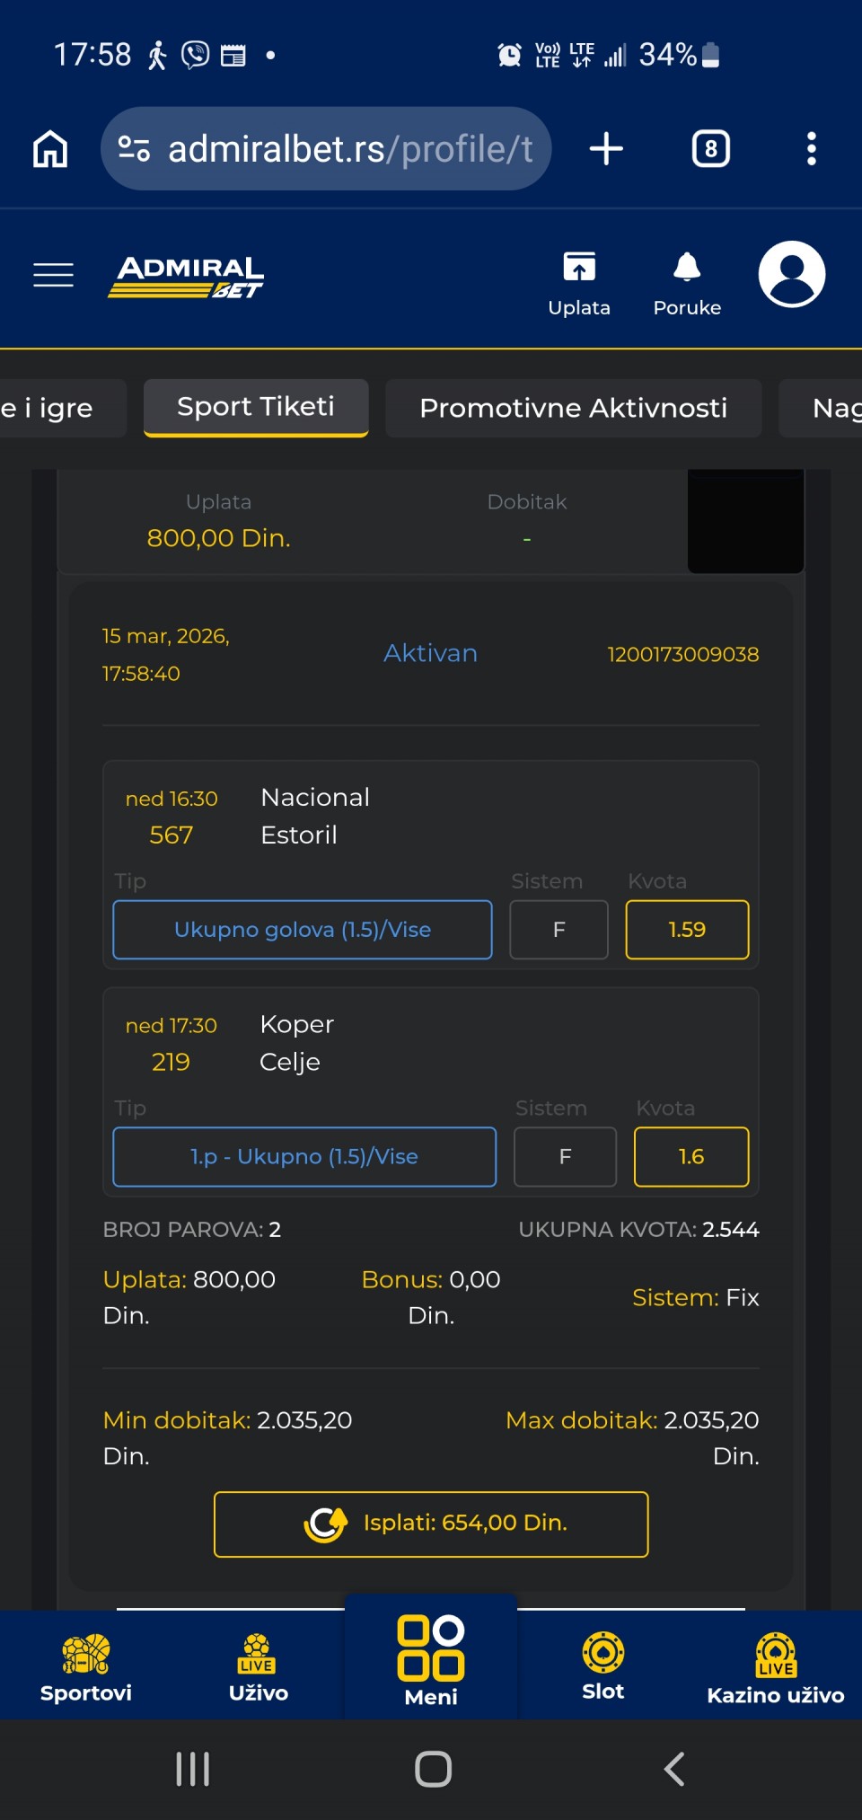Switch to Promotivne Aktivnosti tab
The image size is (862, 1820).
pyautogui.click(x=573, y=408)
